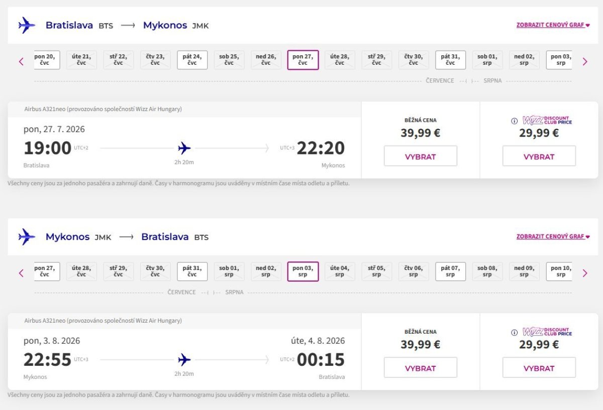
Task: Go to previous dates in outbound date strip
Action: pyautogui.click(x=21, y=62)
